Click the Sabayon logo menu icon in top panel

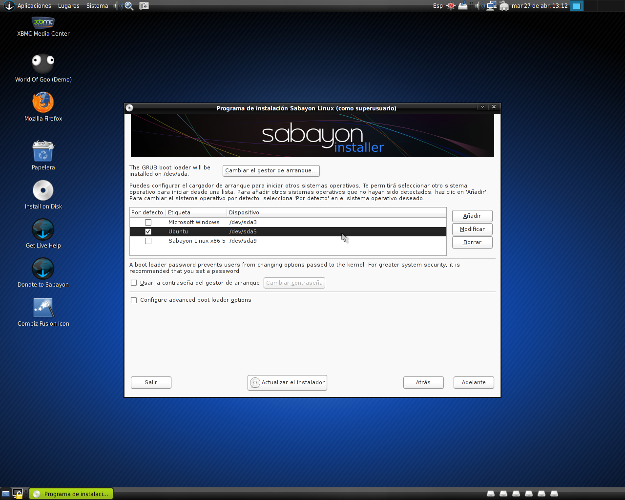[x=9, y=5]
